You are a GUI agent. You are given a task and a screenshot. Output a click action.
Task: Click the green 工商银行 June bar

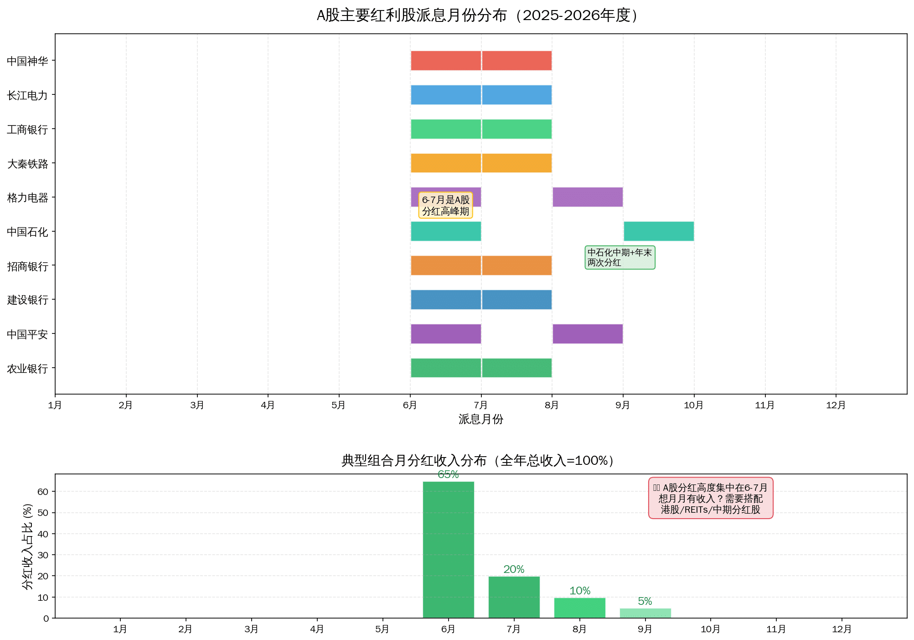pyautogui.click(x=446, y=129)
